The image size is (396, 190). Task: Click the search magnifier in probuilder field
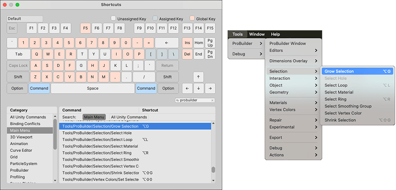point(177,100)
